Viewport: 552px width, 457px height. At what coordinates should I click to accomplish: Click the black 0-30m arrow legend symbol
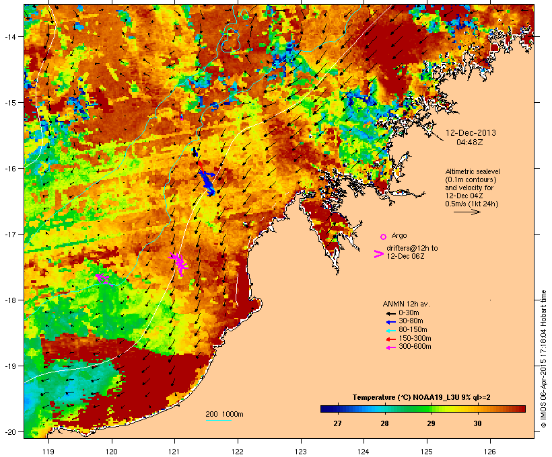[391, 313]
